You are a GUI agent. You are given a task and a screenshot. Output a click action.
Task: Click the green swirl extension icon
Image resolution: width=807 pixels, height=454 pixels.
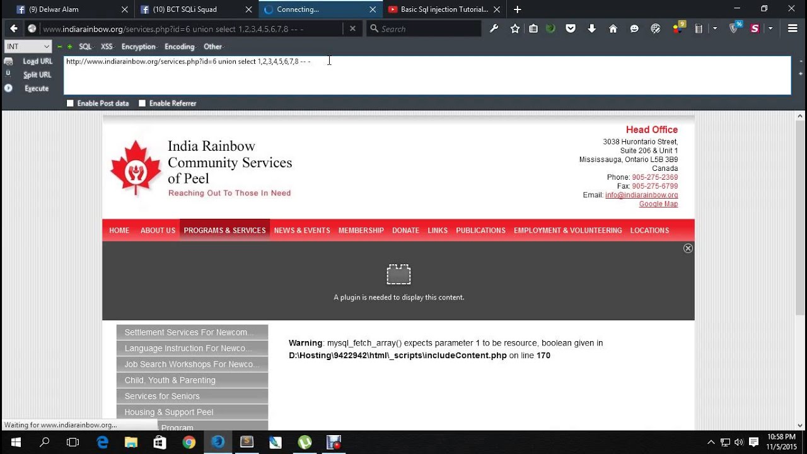pos(550,28)
